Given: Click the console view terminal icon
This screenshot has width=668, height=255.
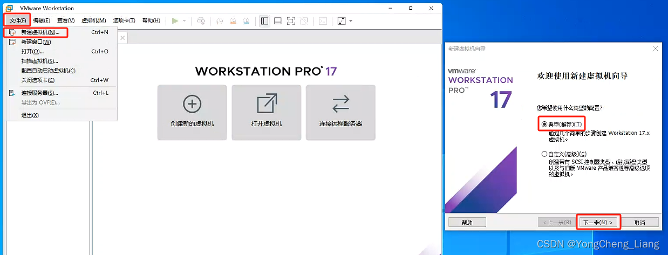Looking at the screenshot, I should pyautogui.click(x=323, y=20).
